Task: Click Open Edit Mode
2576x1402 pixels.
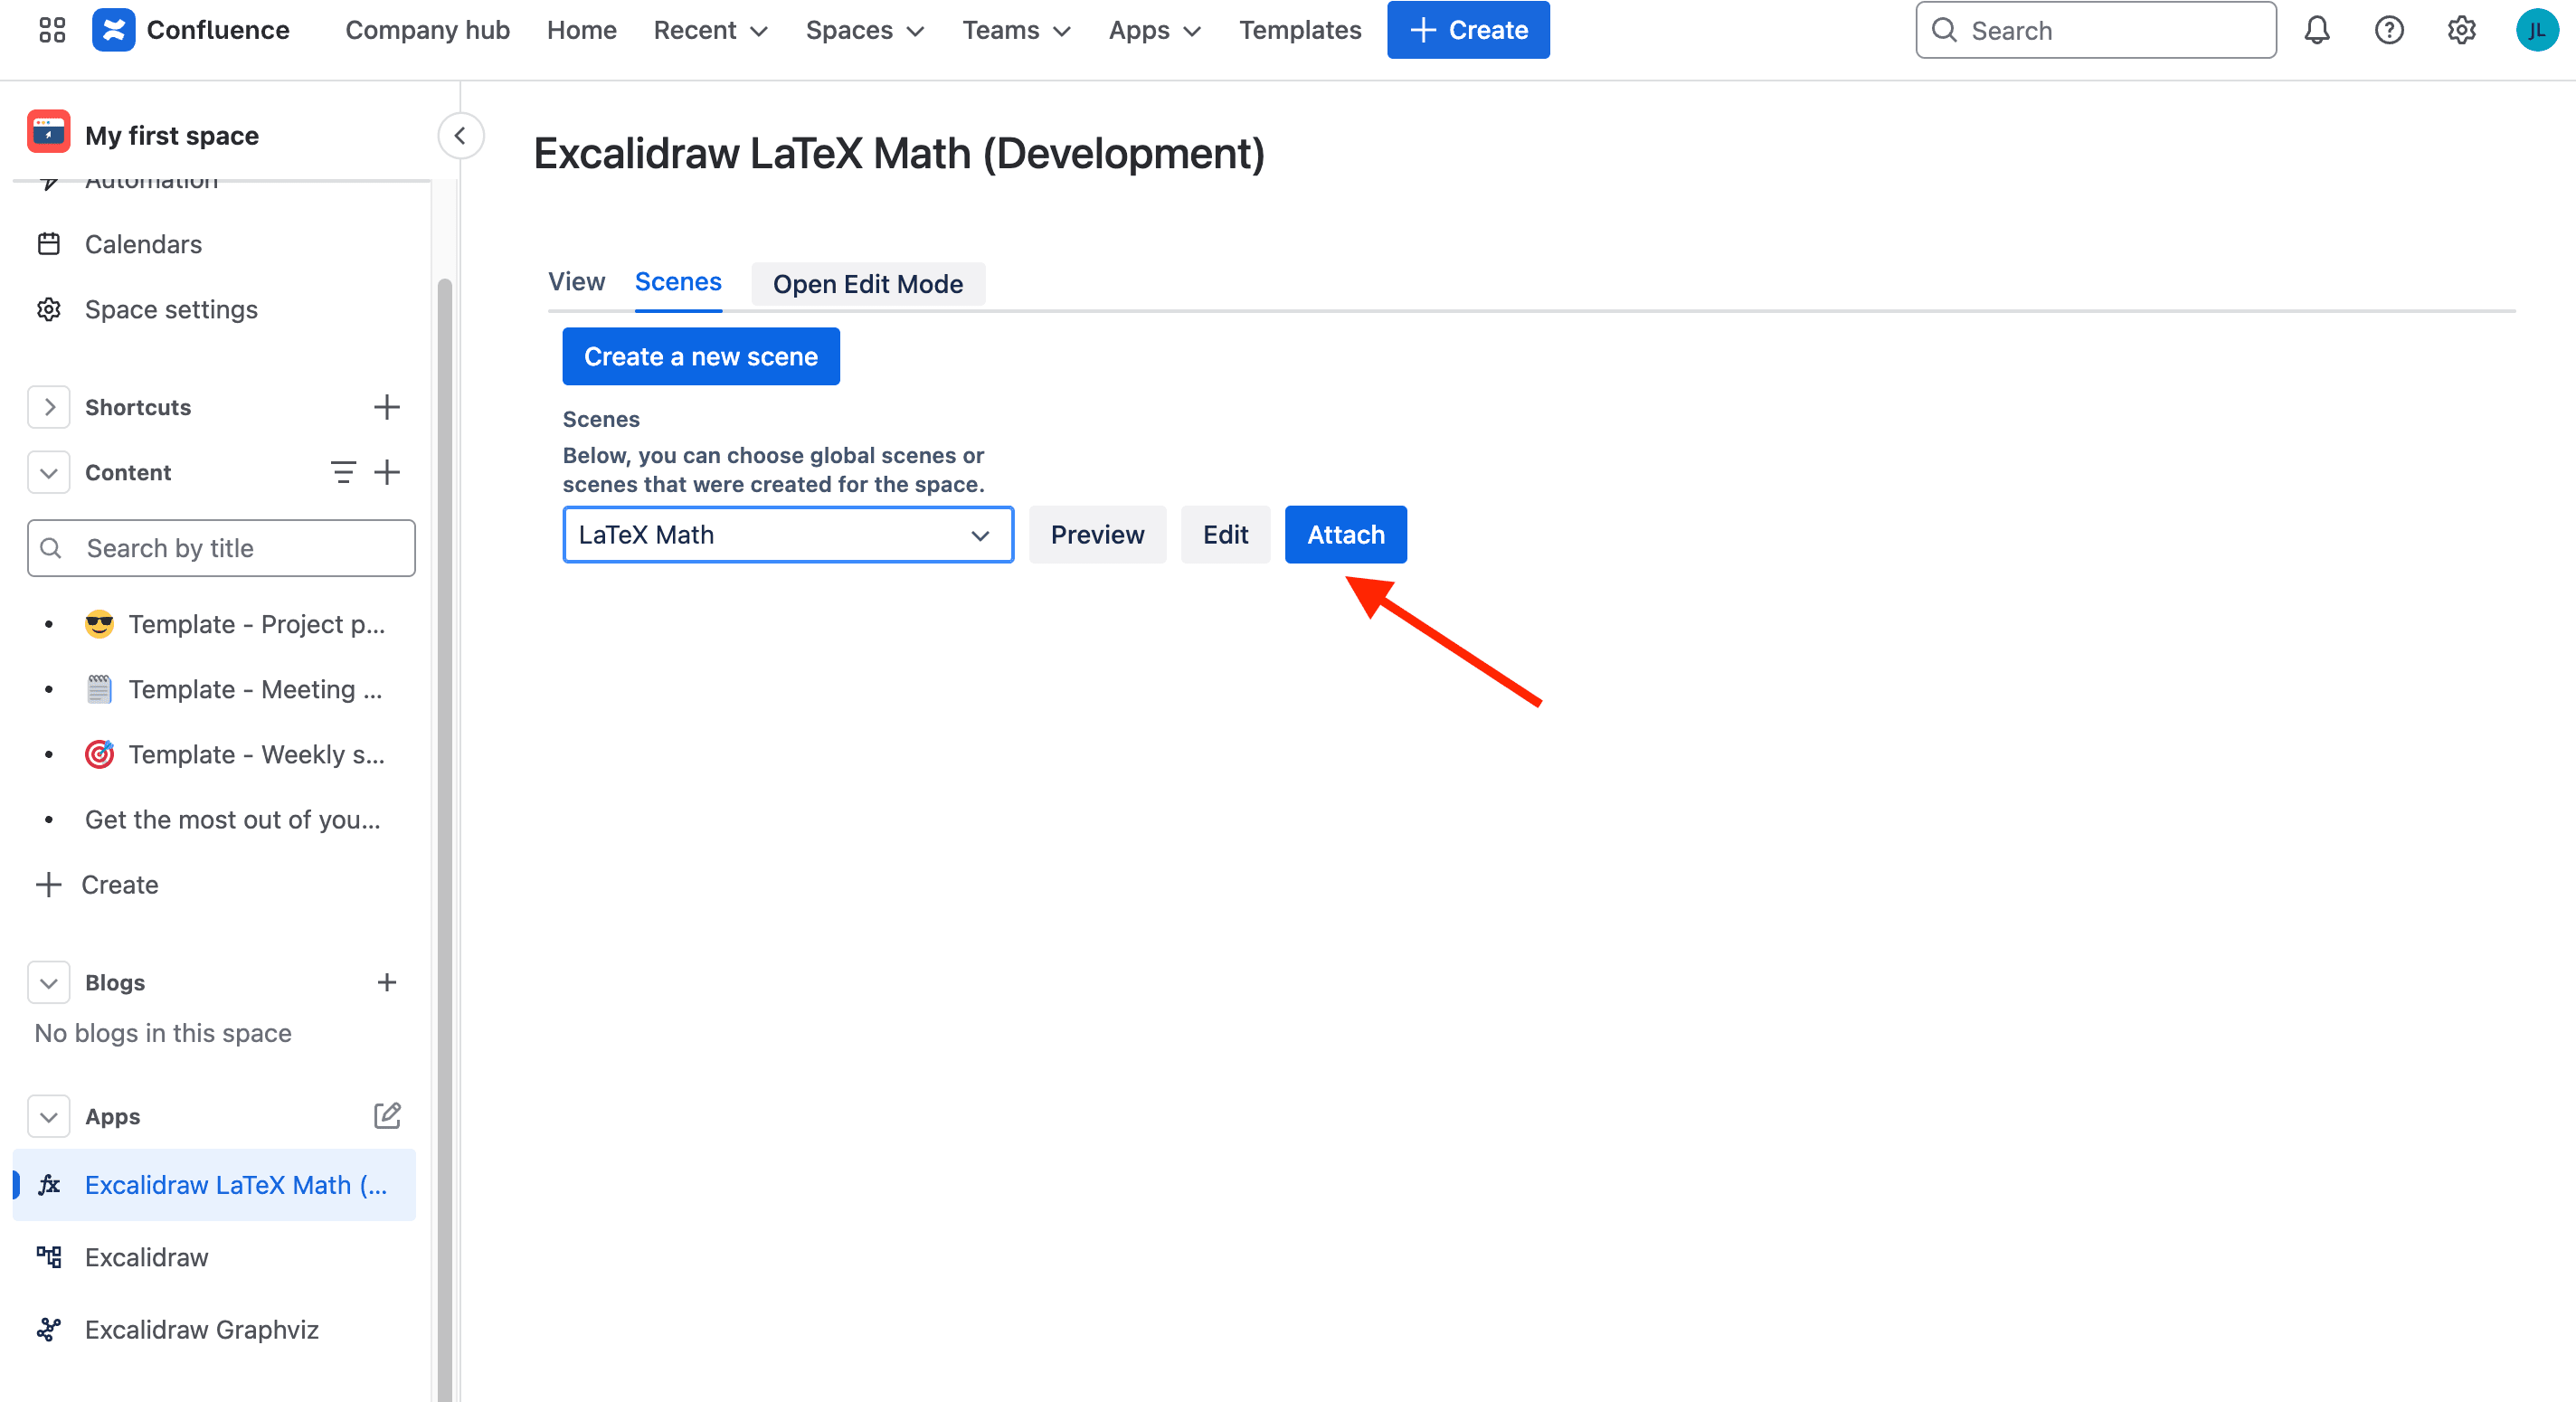Action: click(868, 284)
